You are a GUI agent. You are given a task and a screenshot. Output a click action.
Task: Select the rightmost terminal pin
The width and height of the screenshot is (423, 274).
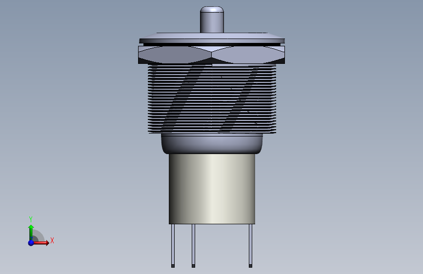pyautogui.click(x=250, y=246)
